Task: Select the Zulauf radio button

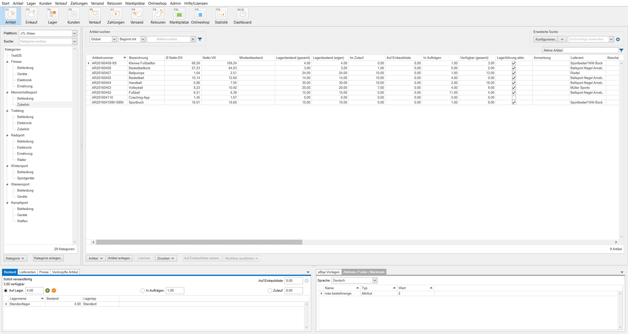Action: coord(270,291)
